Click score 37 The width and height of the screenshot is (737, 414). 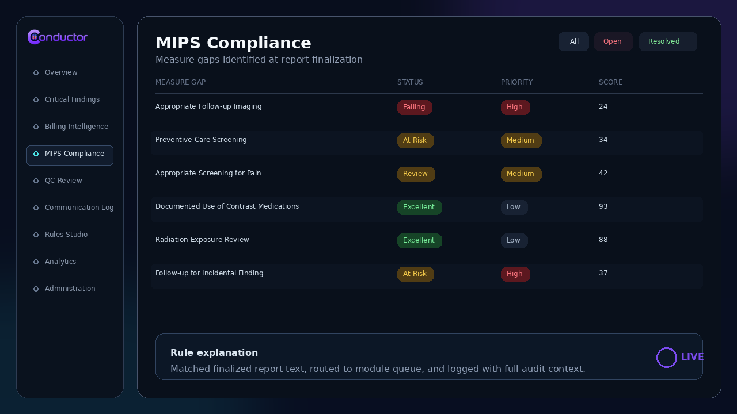click(x=603, y=274)
